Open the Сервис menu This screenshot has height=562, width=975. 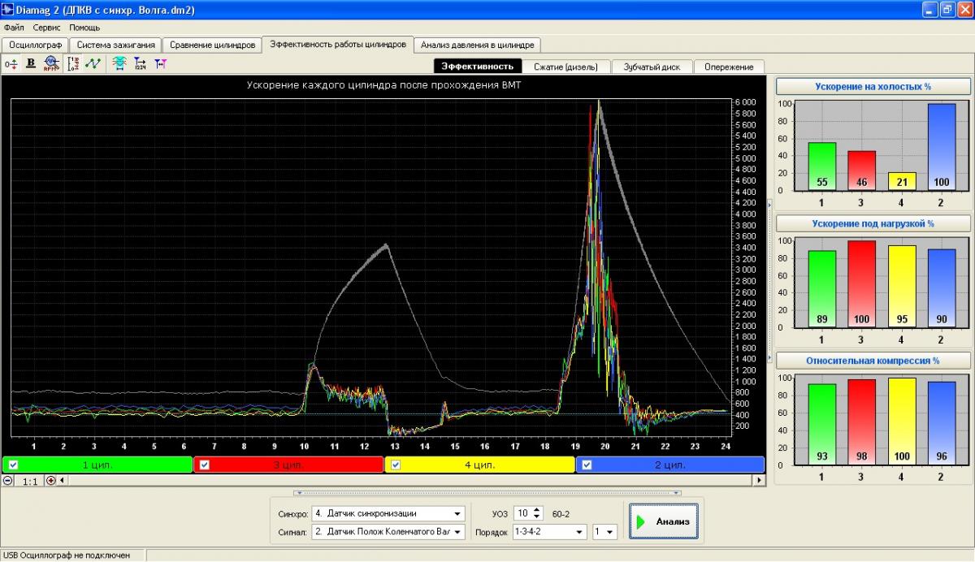46,28
